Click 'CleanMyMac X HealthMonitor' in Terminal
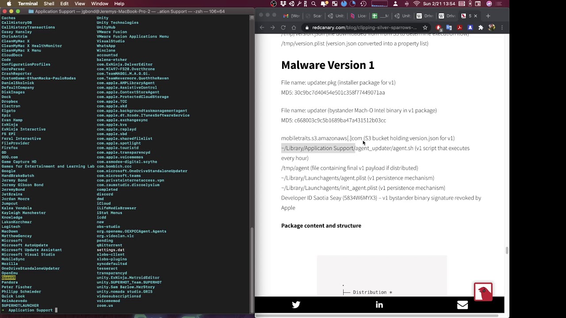Image resolution: width=566 pixels, height=318 pixels. click(32, 46)
